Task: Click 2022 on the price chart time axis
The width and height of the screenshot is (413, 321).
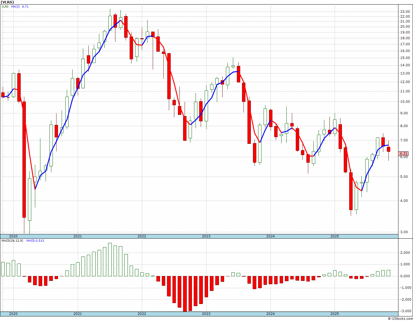Action: (x=142, y=236)
